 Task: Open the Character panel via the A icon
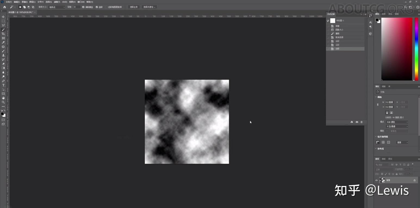click(370, 23)
